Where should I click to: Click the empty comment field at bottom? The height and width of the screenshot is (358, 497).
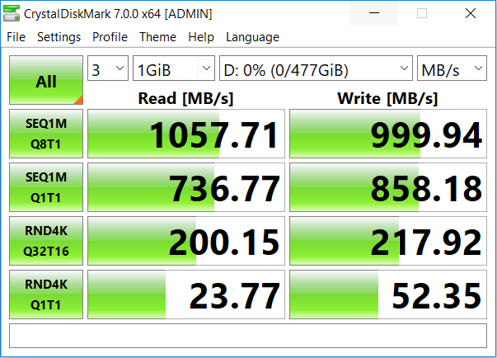248,336
